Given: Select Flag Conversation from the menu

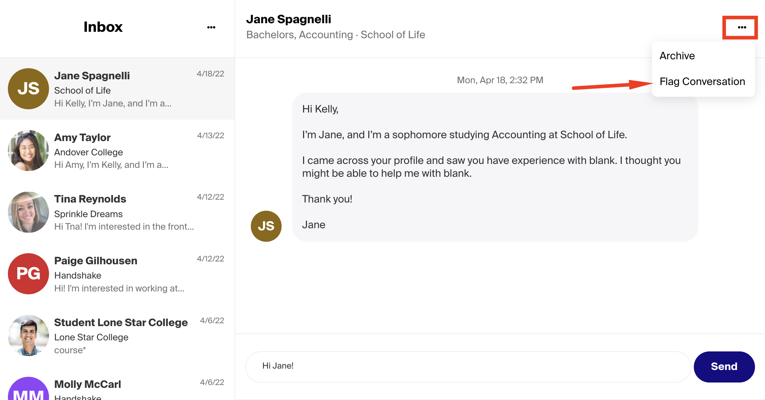Looking at the screenshot, I should [702, 81].
